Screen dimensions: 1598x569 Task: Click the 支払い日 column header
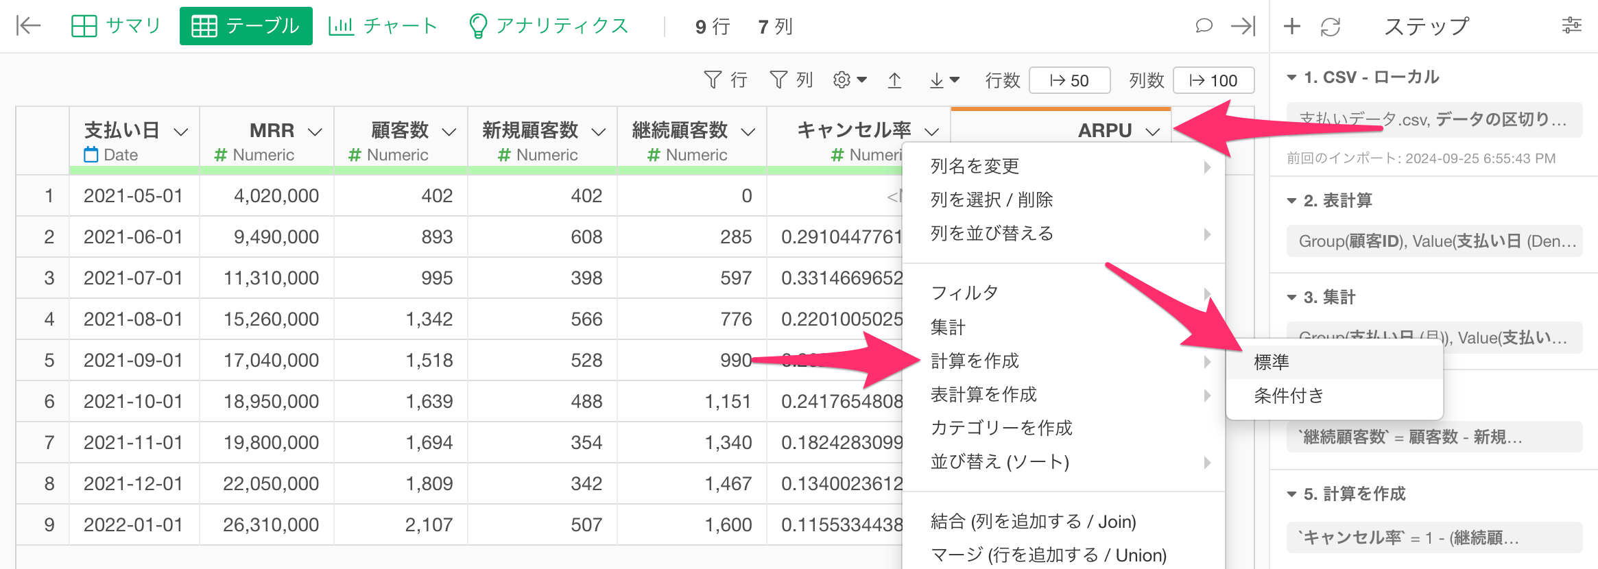(x=122, y=130)
